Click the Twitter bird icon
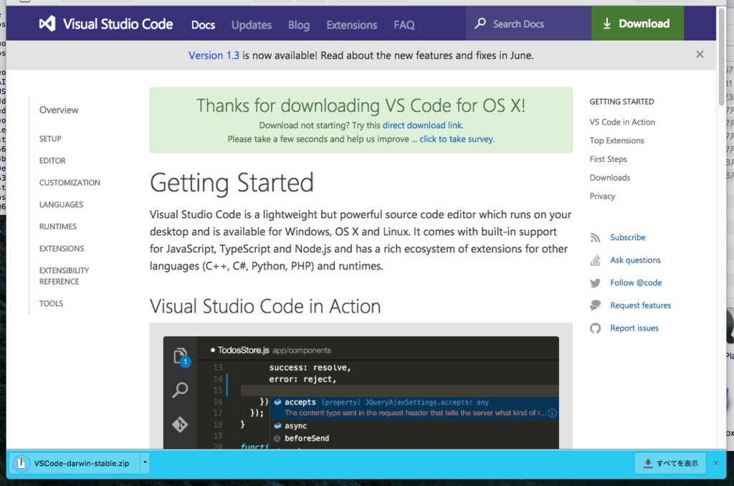The image size is (734, 486). click(595, 283)
